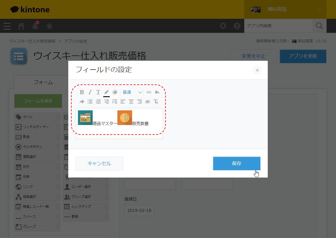This screenshot has width=336, height=238.
Task: Select the グループ選択 field in palette
Action: coord(86,197)
